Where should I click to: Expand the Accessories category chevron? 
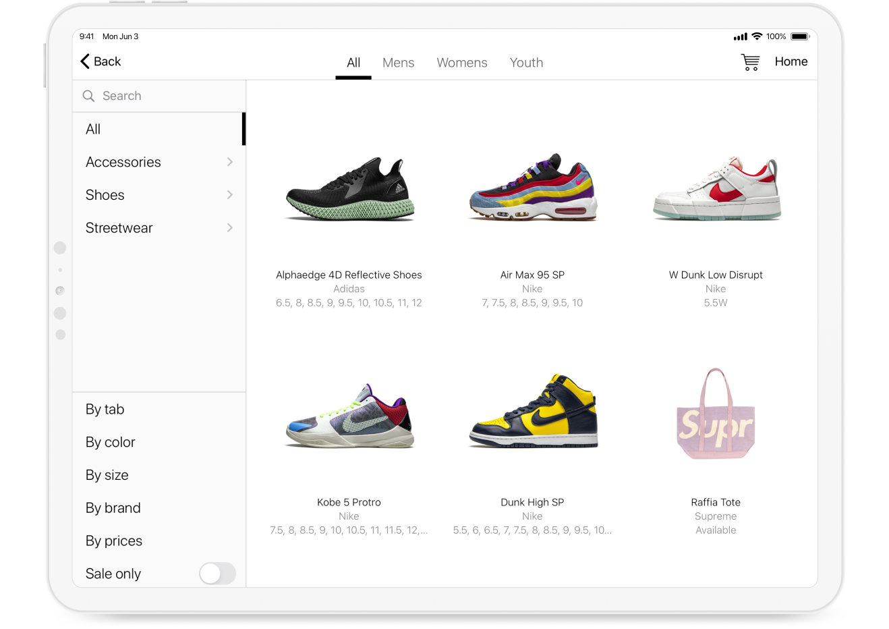pos(229,162)
